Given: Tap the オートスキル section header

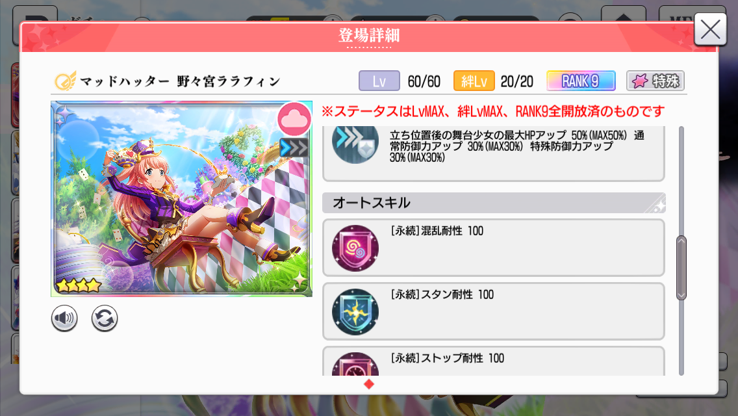Looking at the screenshot, I should (494, 203).
